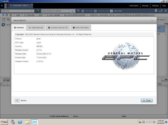Open PowerShell from taskbar

20,122
